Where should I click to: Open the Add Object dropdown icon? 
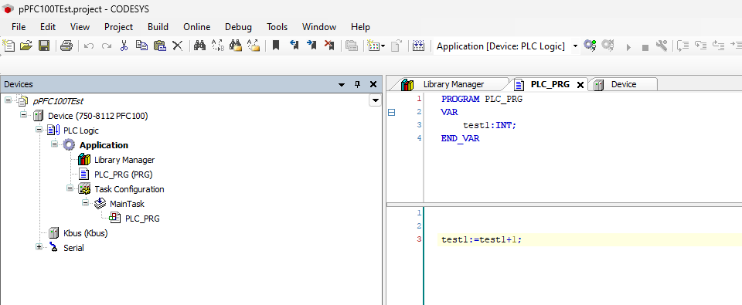coord(376,46)
